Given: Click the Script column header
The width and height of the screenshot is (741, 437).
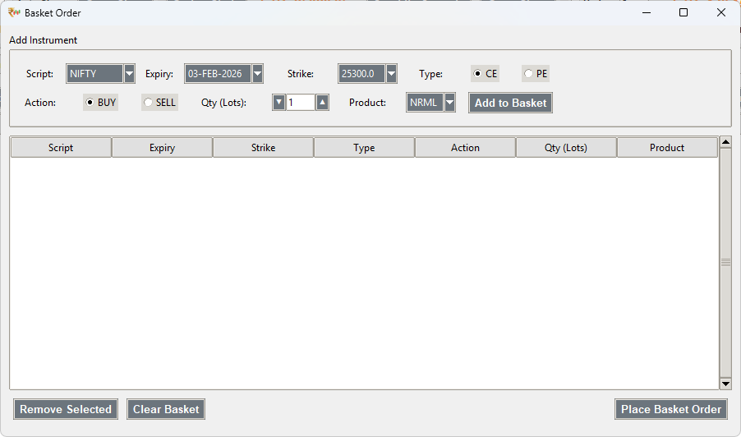Looking at the screenshot, I should coord(61,147).
